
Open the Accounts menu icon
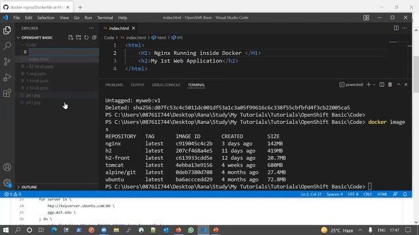tap(7, 167)
